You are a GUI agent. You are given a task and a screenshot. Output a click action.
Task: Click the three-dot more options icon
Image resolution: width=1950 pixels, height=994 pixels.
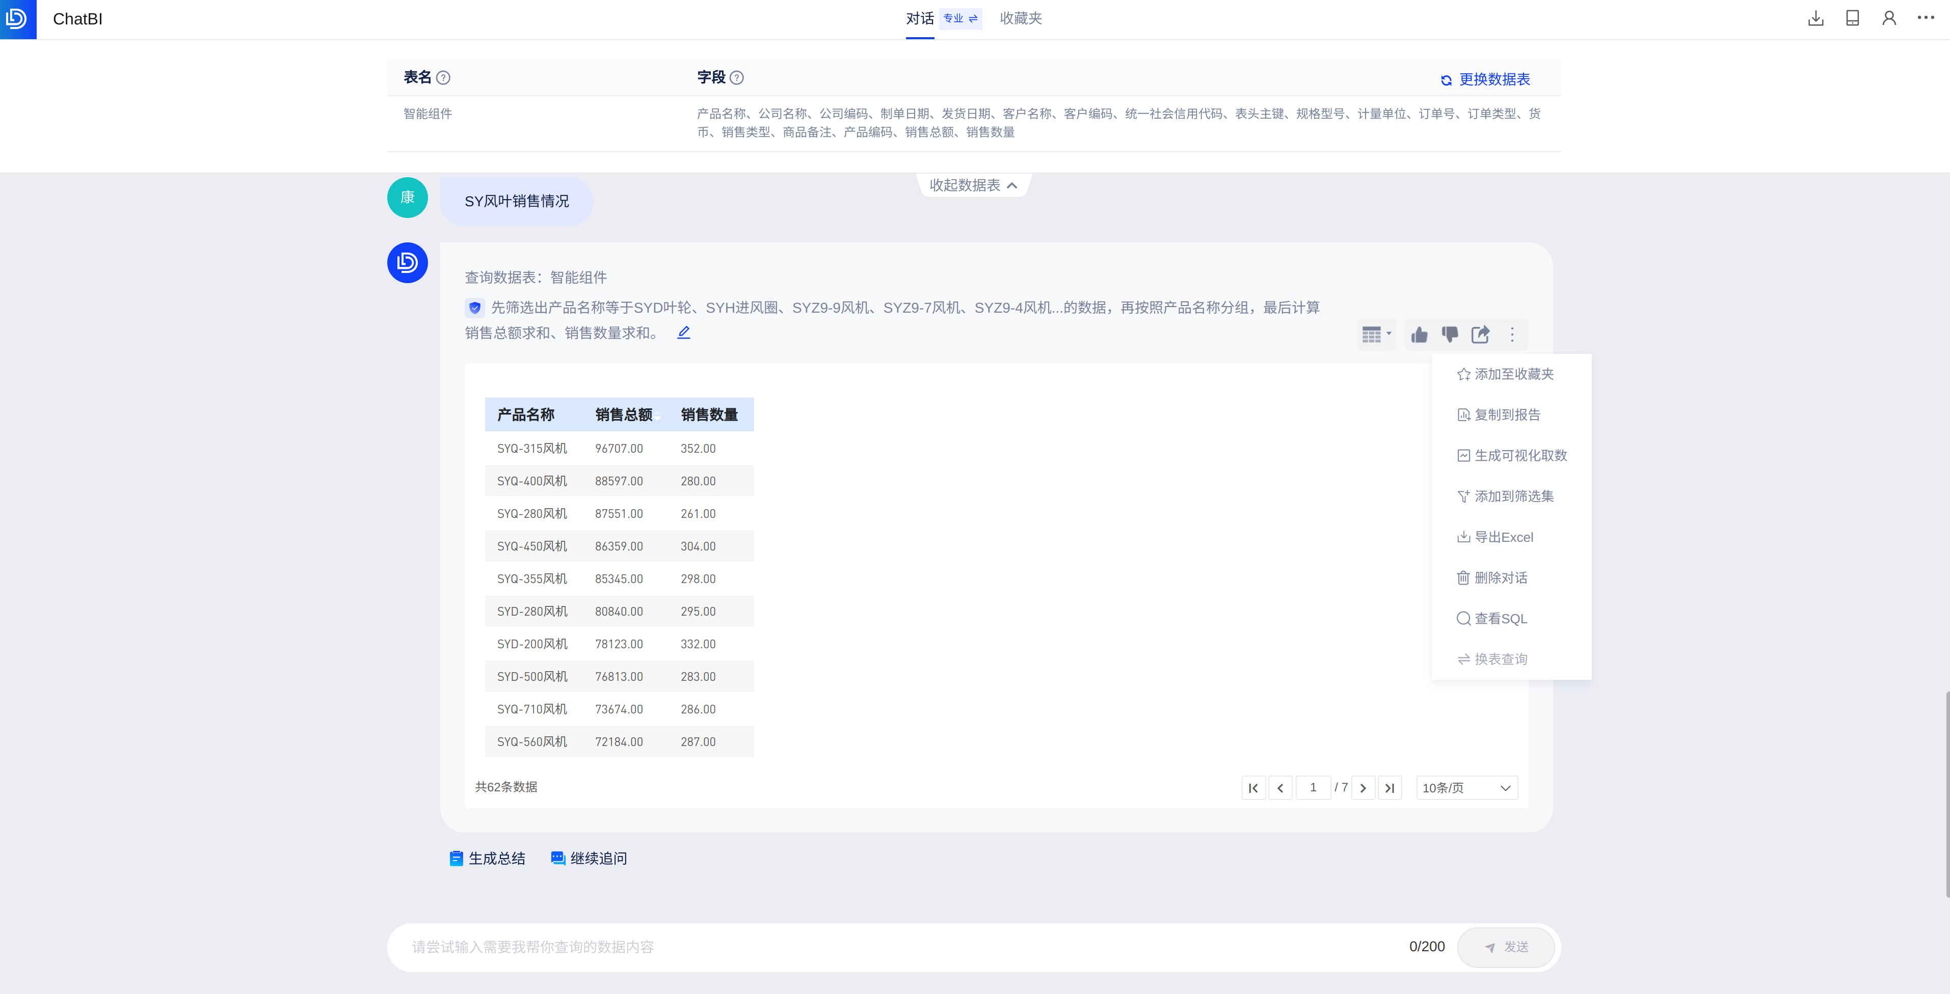[x=1512, y=335]
